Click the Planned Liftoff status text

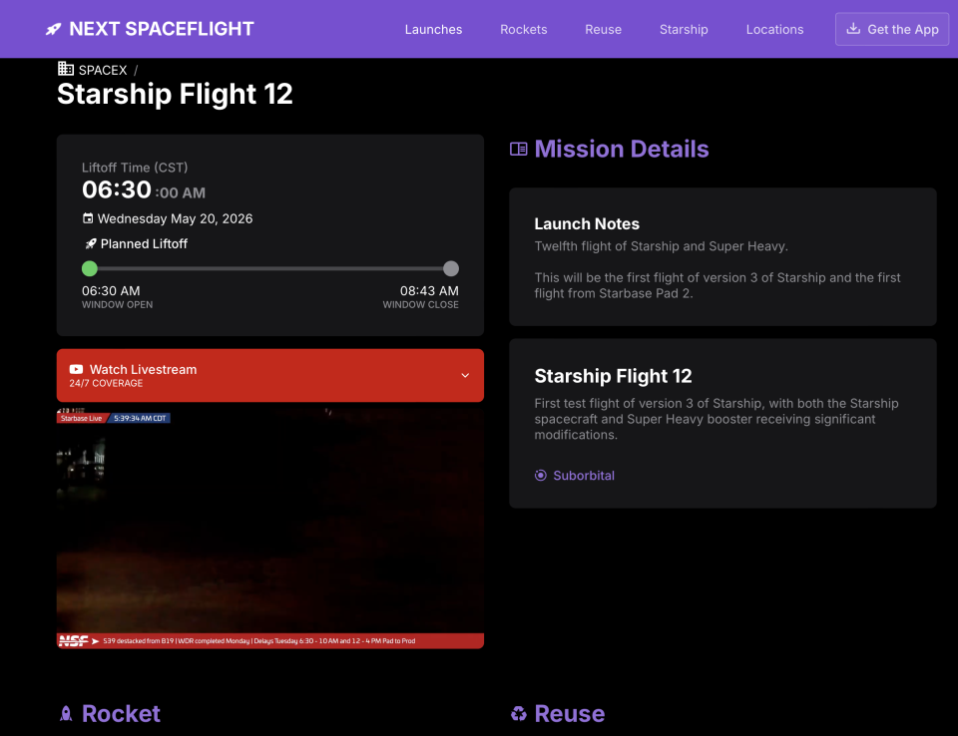[144, 243]
